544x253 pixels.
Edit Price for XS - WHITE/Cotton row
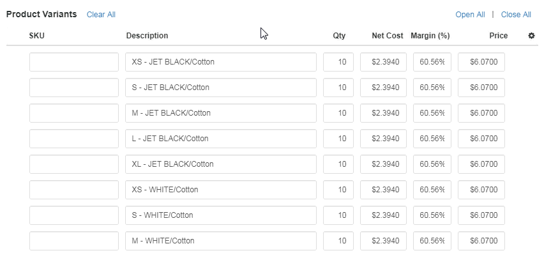pyautogui.click(x=481, y=190)
